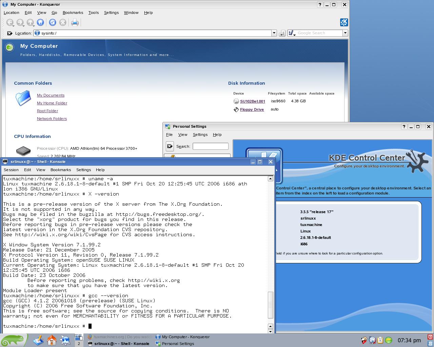Screen dimensions: 434x347
Task: Click the Konsole scrollbar up arrow
Action: [x=270, y=179]
